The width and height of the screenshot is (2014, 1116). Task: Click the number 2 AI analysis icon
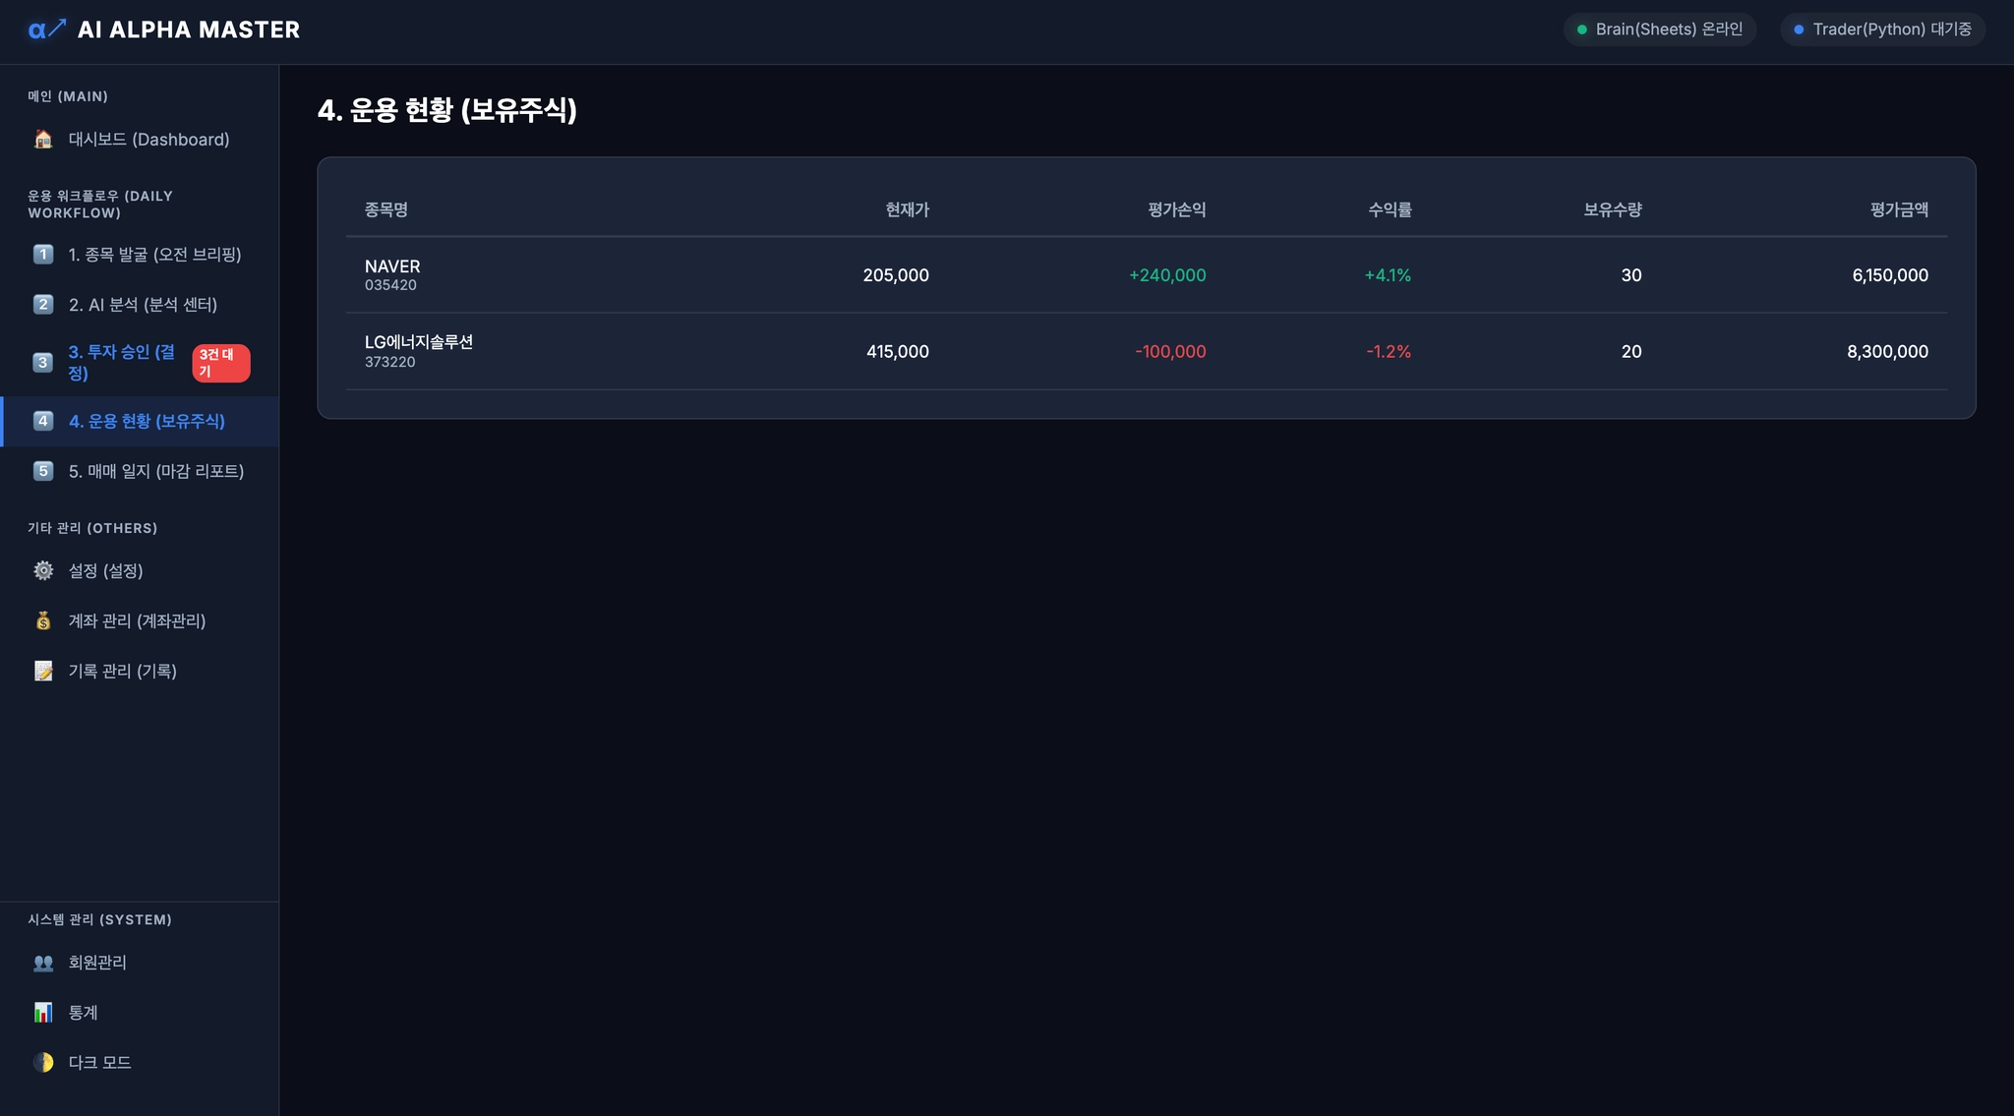click(x=43, y=305)
